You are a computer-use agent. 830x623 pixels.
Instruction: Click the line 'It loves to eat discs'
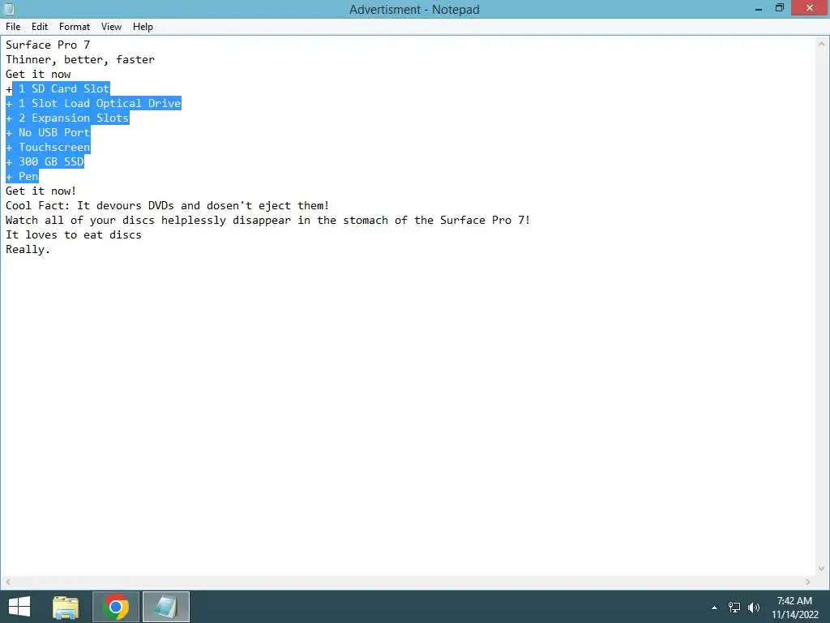click(74, 234)
